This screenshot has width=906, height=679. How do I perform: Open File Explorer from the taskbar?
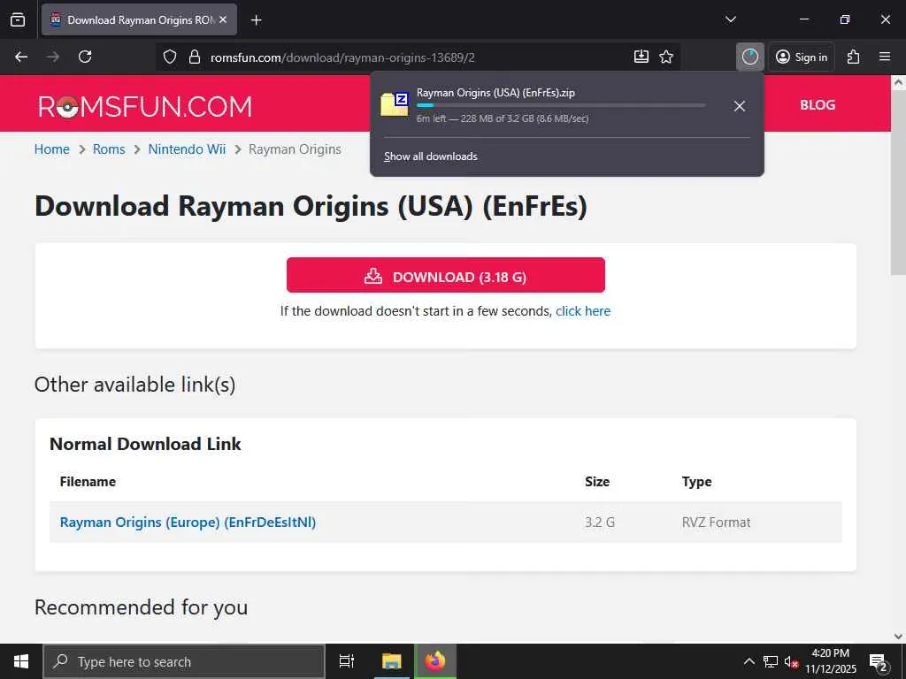pyautogui.click(x=392, y=661)
